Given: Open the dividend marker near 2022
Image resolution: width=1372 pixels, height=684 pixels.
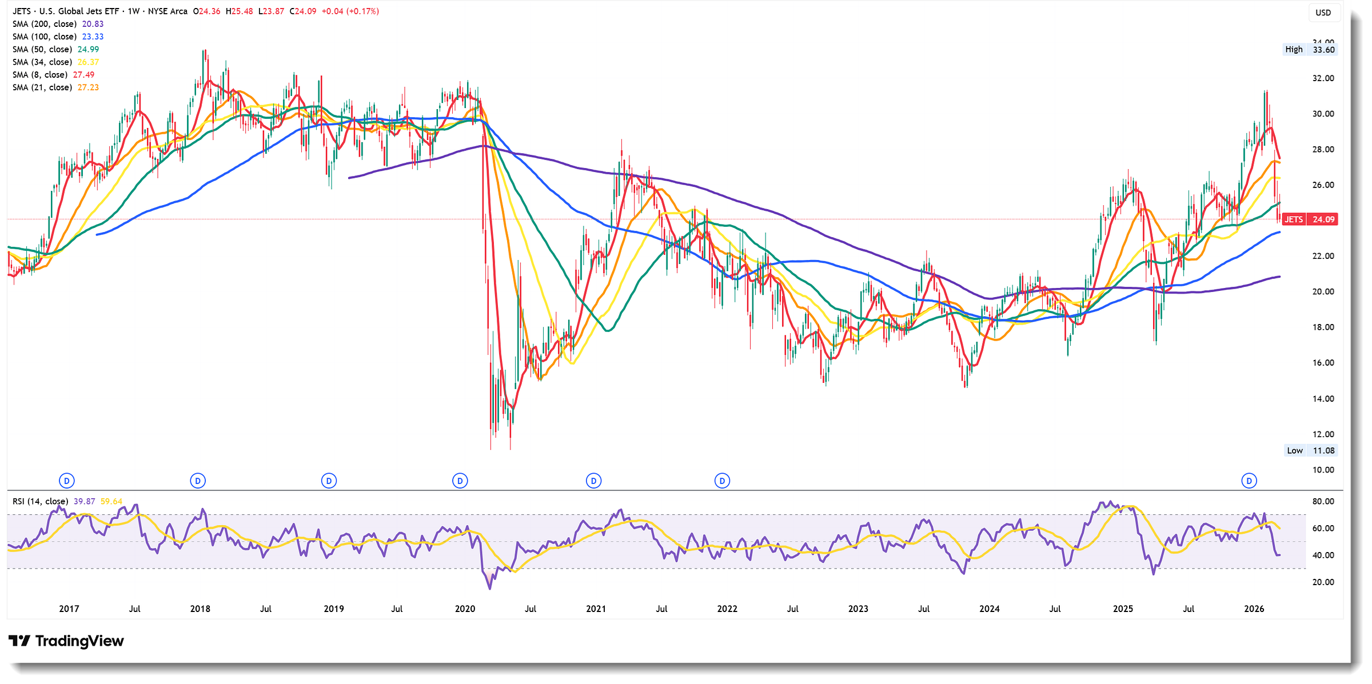Looking at the screenshot, I should click(723, 481).
